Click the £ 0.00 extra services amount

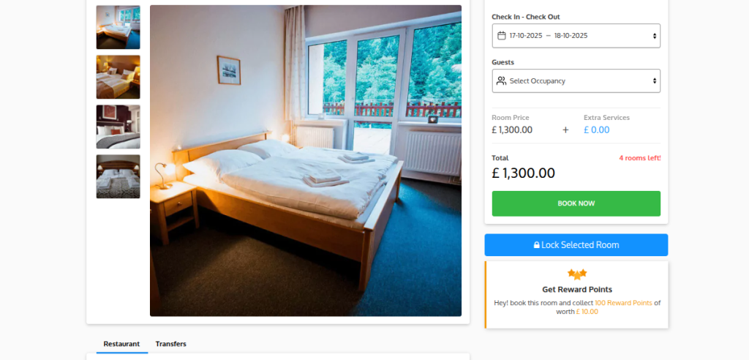tap(597, 130)
